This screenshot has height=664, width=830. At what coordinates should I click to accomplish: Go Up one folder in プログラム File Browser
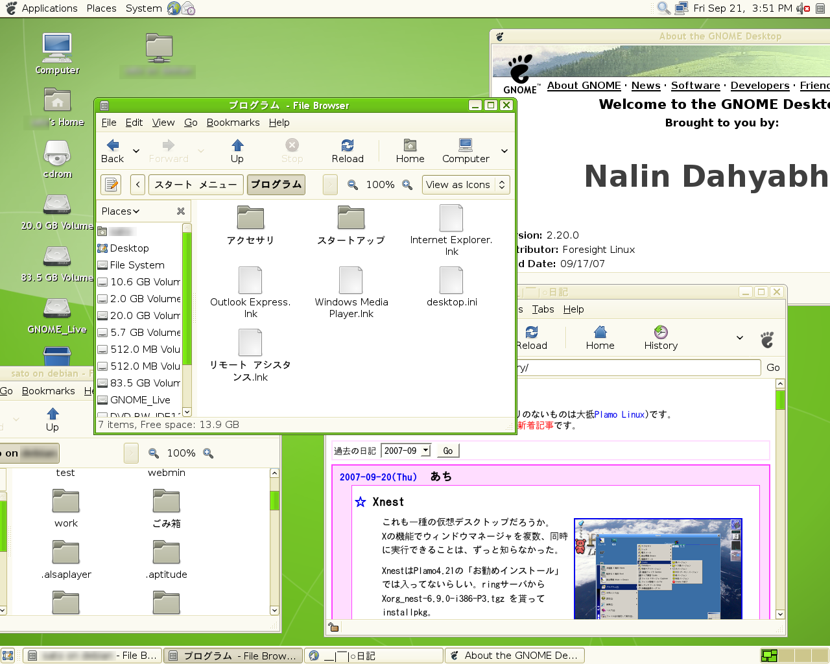click(237, 151)
